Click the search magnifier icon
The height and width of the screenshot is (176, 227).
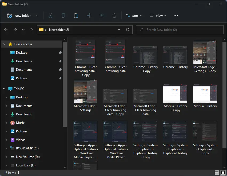coord(141,30)
